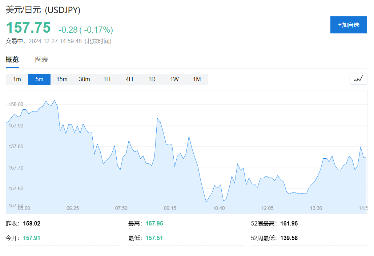Select the active 5m interval button
This screenshot has height=256, width=374.
point(39,79)
